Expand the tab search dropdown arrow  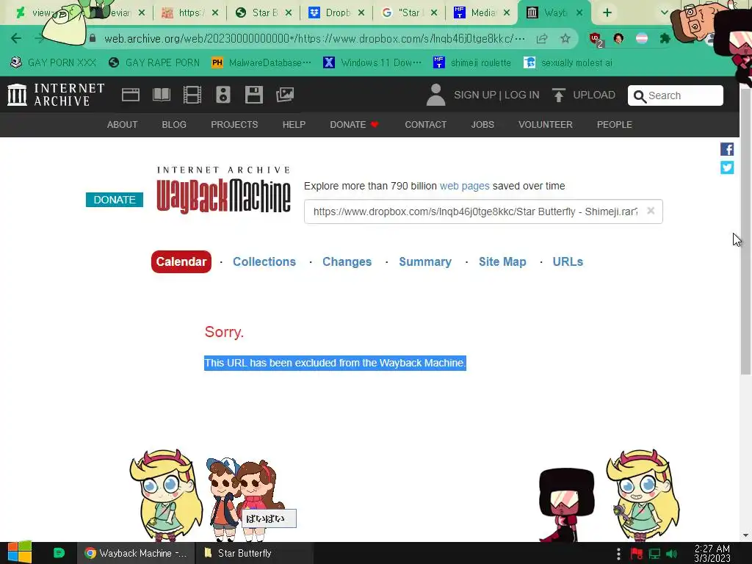click(664, 12)
